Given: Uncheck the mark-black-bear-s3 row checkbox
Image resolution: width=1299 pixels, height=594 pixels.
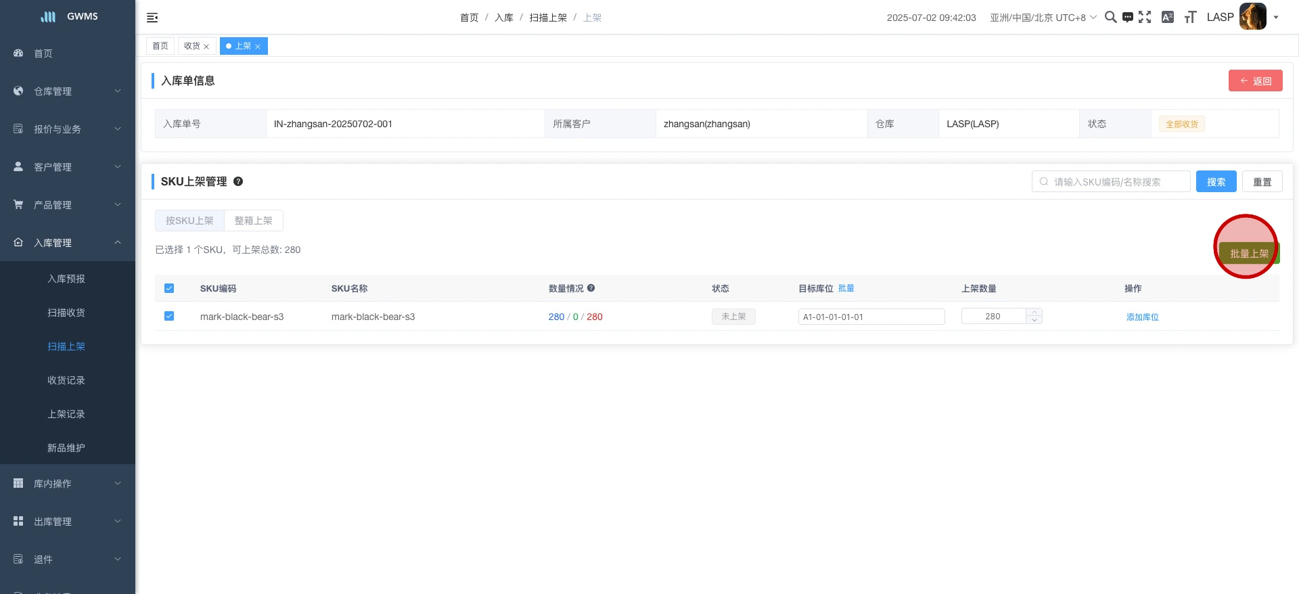Looking at the screenshot, I should (169, 316).
